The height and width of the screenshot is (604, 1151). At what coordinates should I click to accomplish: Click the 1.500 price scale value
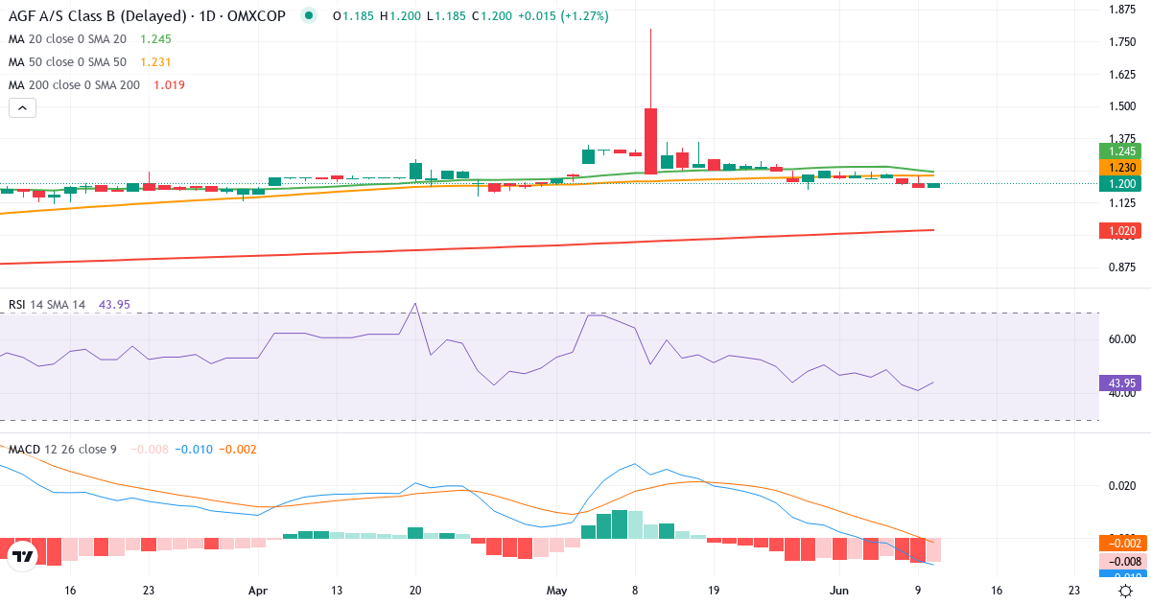click(1122, 106)
